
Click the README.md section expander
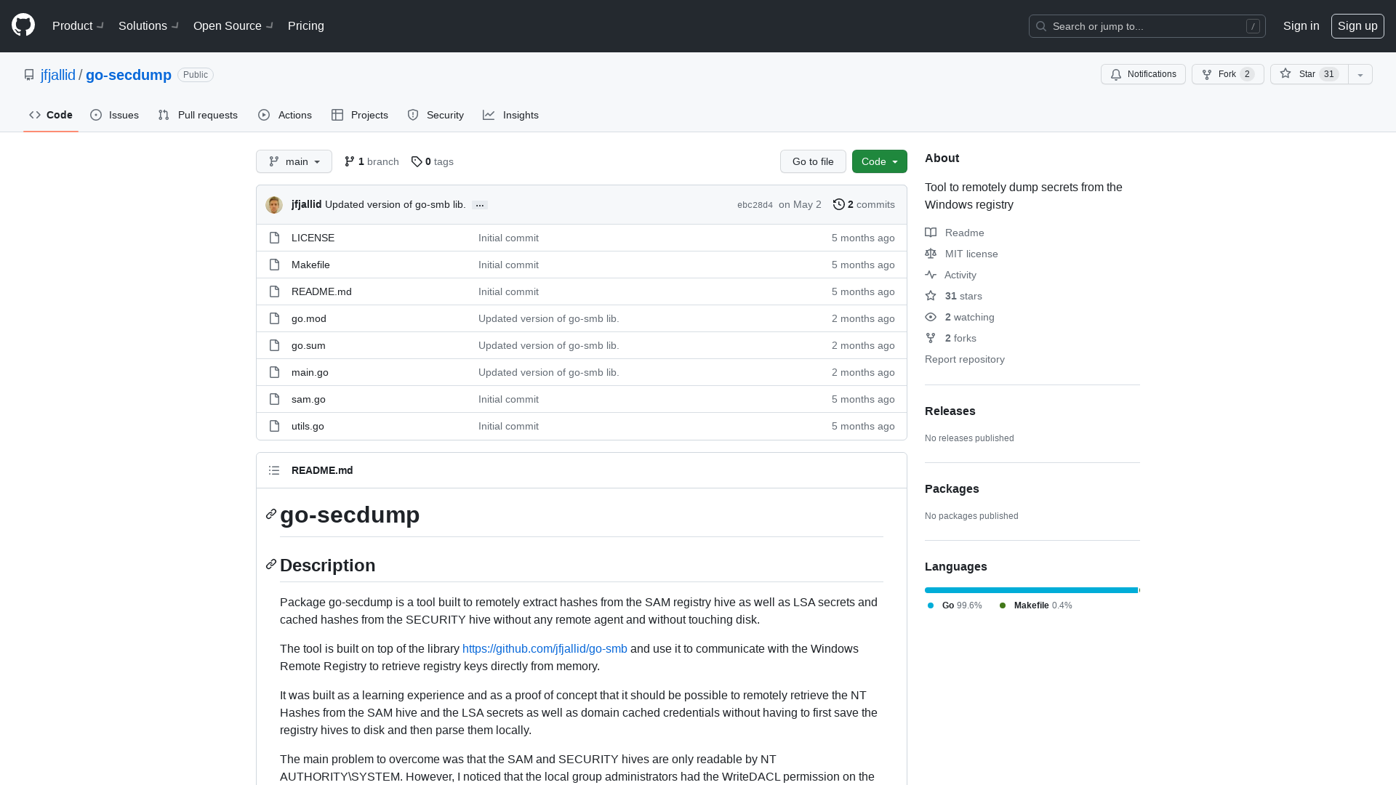(x=274, y=470)
